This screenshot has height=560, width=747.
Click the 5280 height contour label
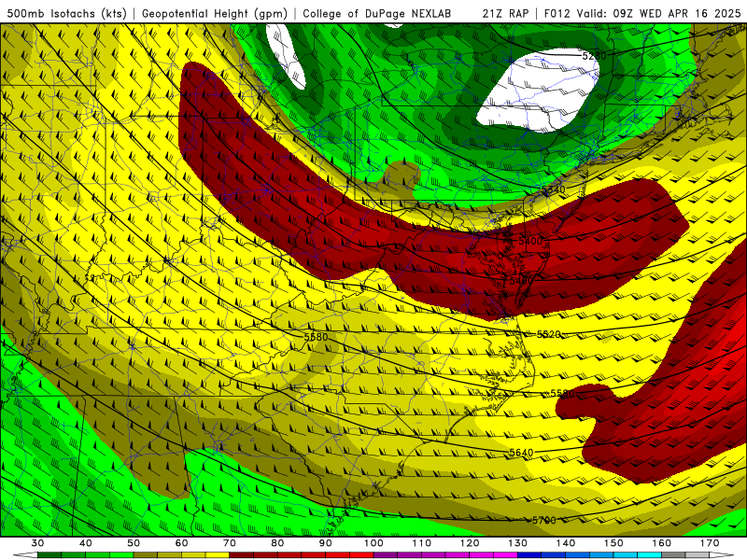tap(594, 56)
